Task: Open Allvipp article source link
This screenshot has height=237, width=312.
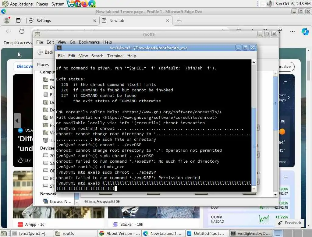Action: pyautogui.click(x=31, y=224)
